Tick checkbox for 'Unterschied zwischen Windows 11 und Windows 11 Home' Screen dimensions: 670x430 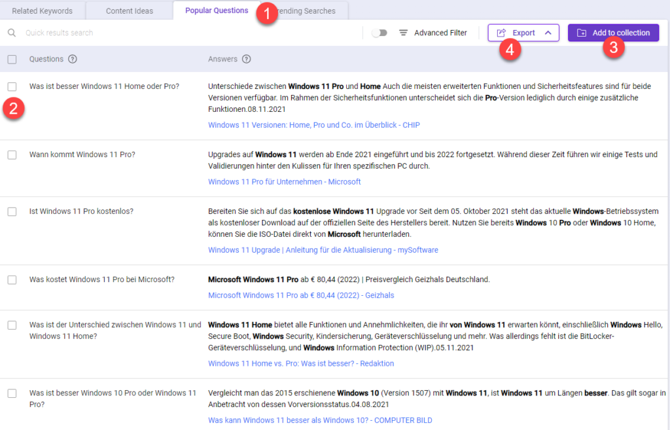12,325
